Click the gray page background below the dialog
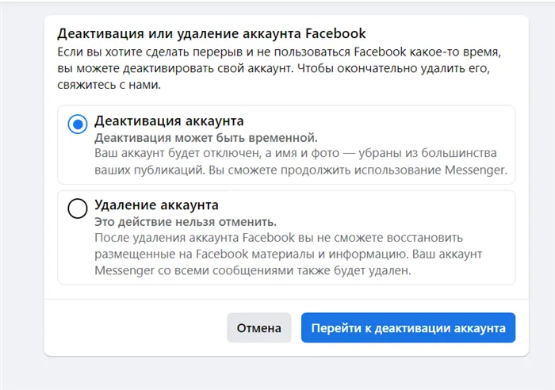 [277, 374]
